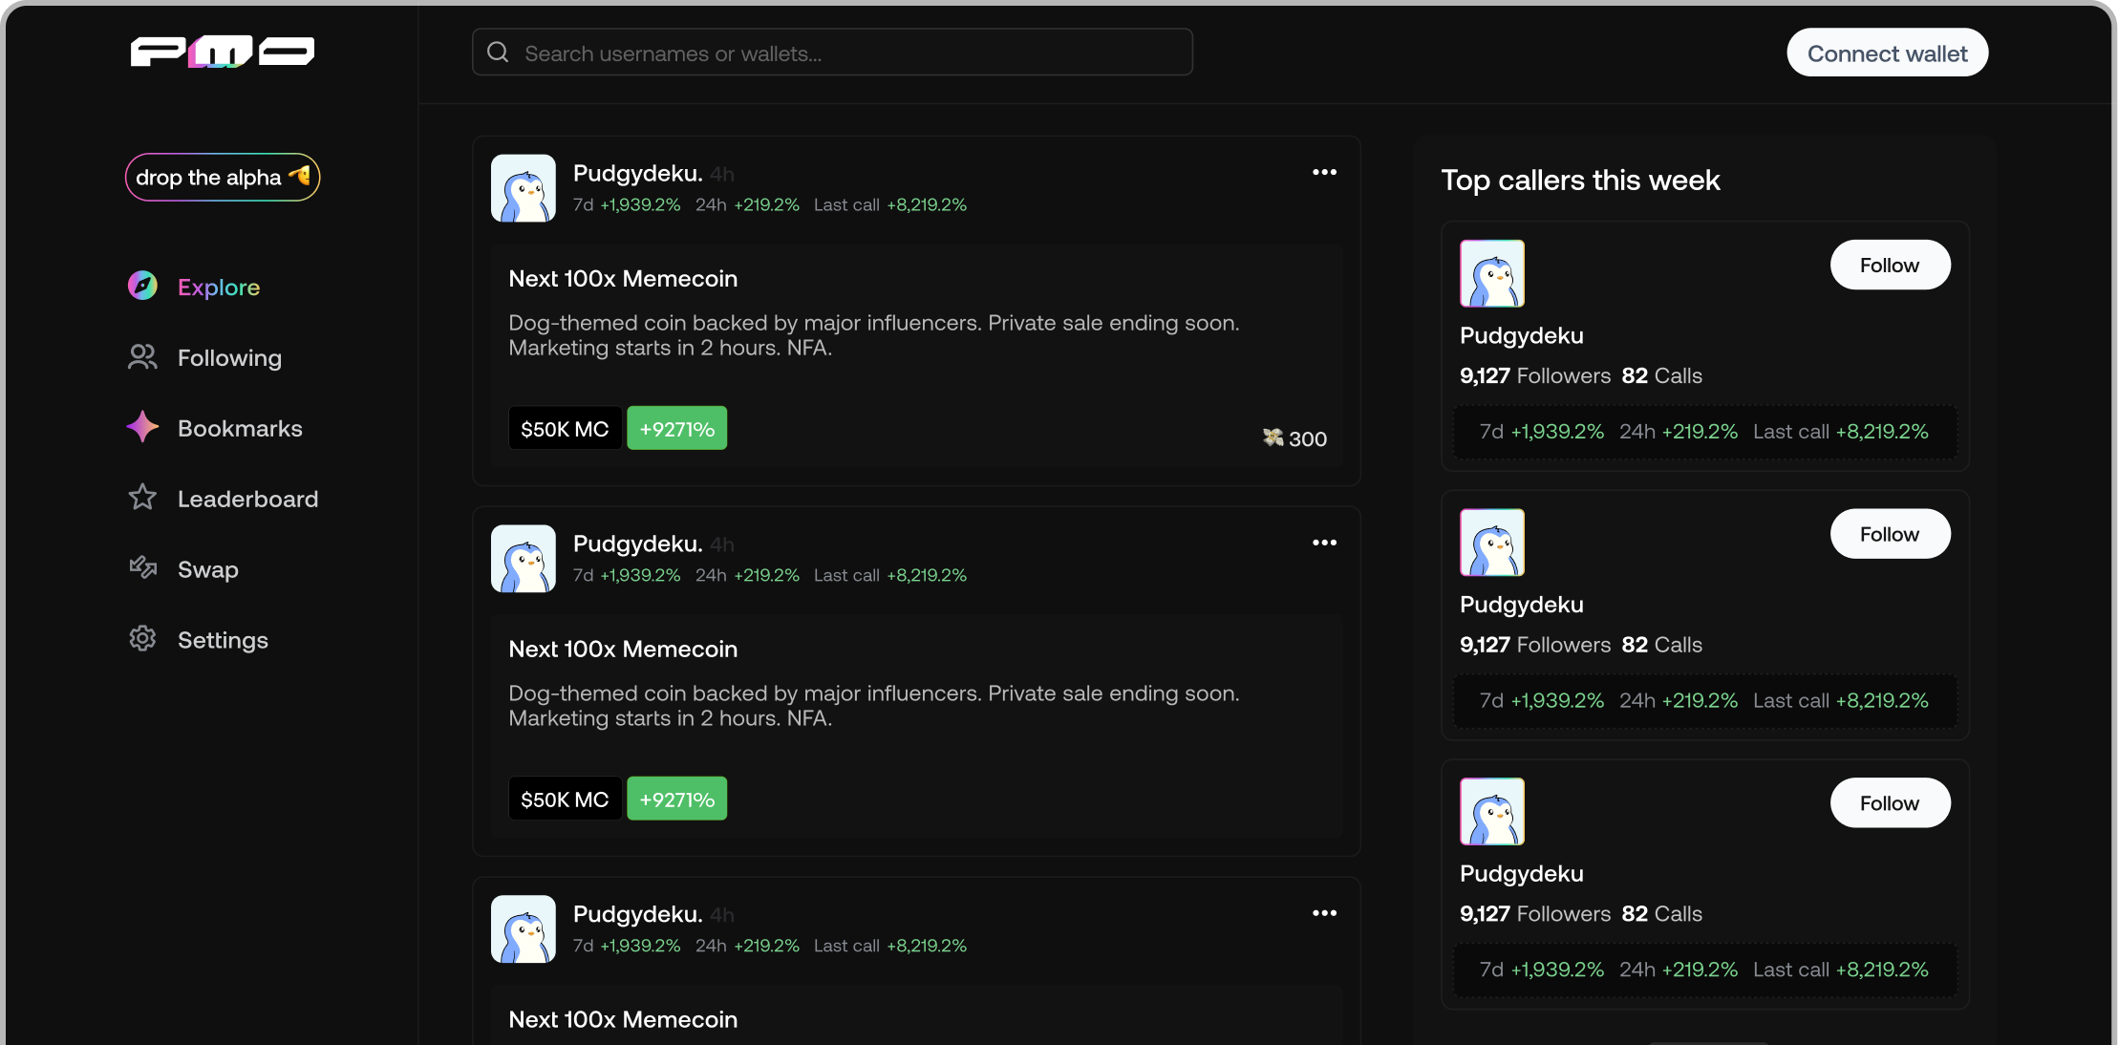Open the third post's three-dot menu

[1324, 913]
